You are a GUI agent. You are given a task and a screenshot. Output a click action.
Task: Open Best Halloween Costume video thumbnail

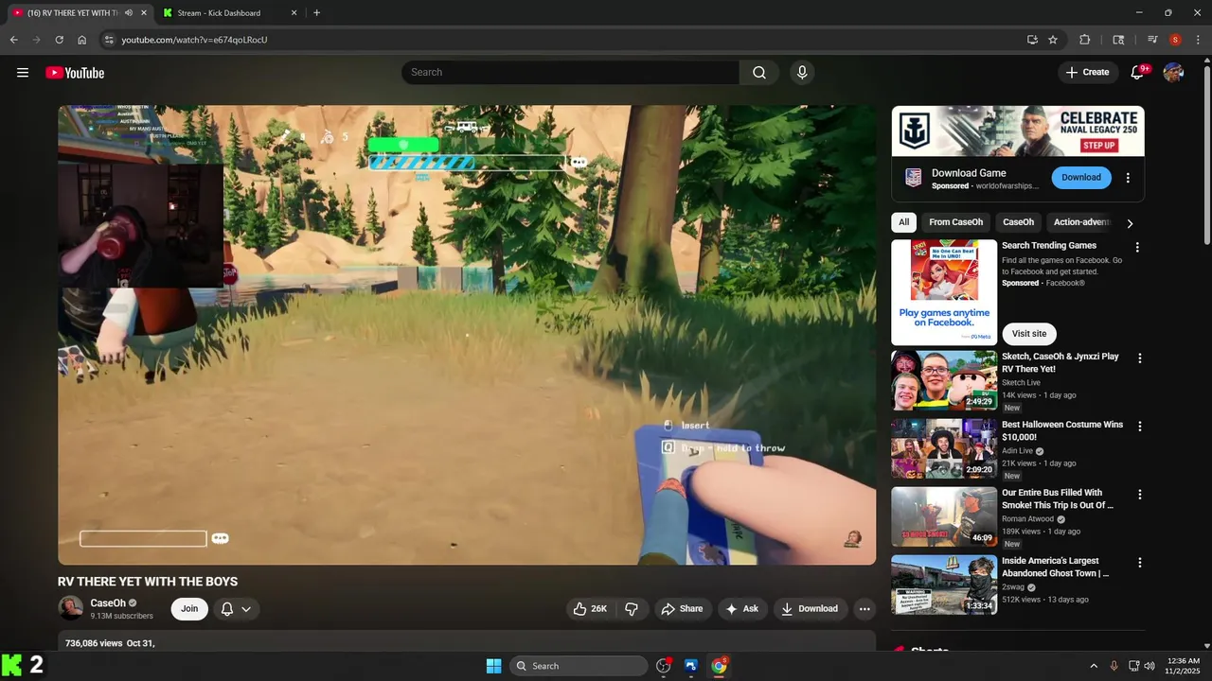pos(944,448)
